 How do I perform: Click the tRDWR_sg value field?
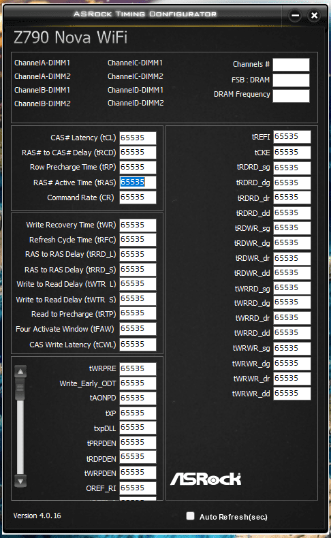click(292, 228)
